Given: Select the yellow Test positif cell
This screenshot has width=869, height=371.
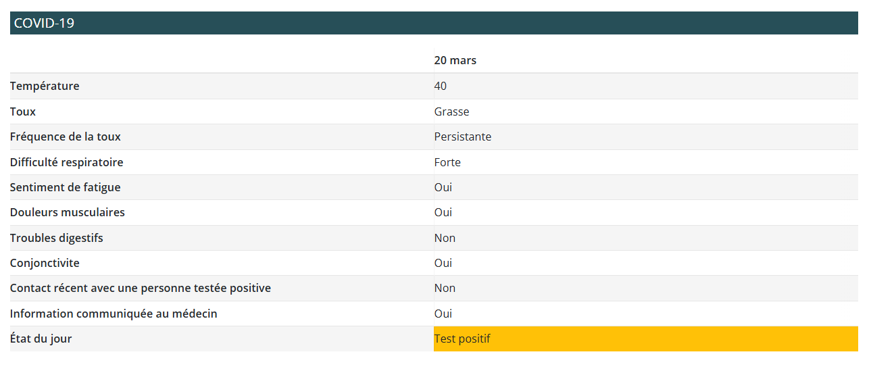Looking at the screenshot, I should pos(645,339).
